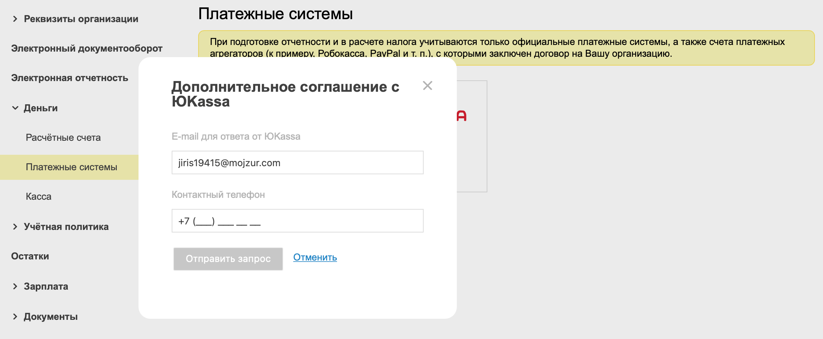Open Остатки menu item
The image size is (823, 339).
point(30,256)
